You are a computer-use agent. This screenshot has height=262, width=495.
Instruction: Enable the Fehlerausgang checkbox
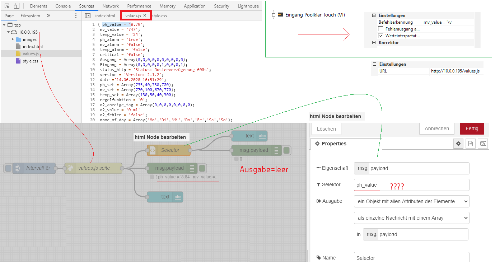click(380, 29)
